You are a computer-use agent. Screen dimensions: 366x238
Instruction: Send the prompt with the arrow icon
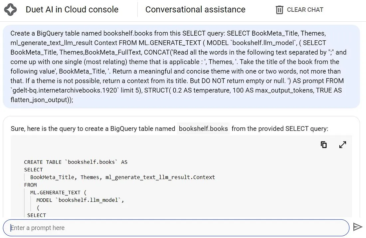357,227
